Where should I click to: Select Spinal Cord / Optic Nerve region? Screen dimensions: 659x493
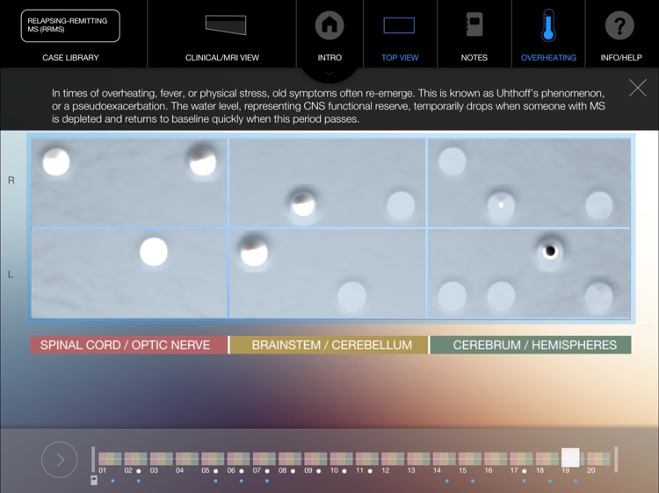(x=129, y=345)
